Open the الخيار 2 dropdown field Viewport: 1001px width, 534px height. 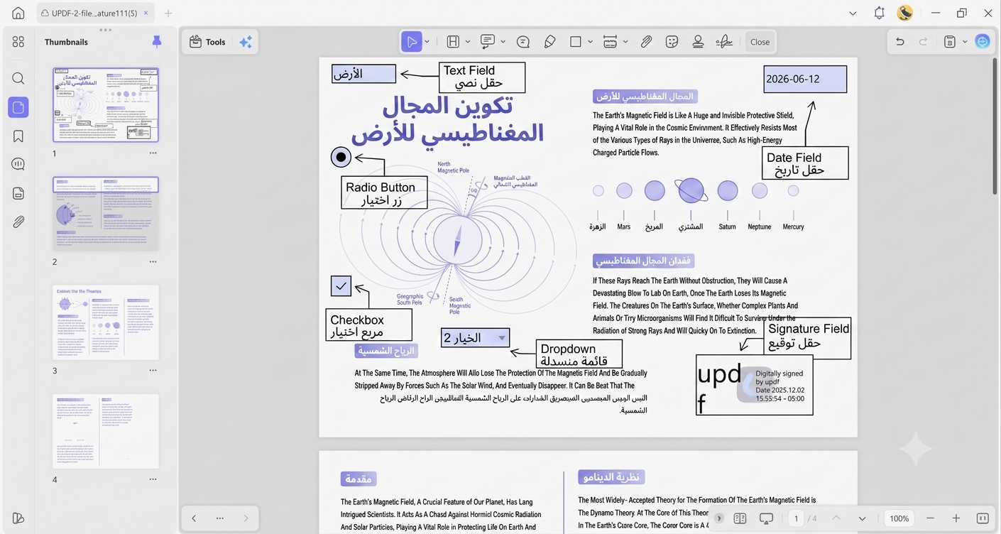tap(475, 338)
